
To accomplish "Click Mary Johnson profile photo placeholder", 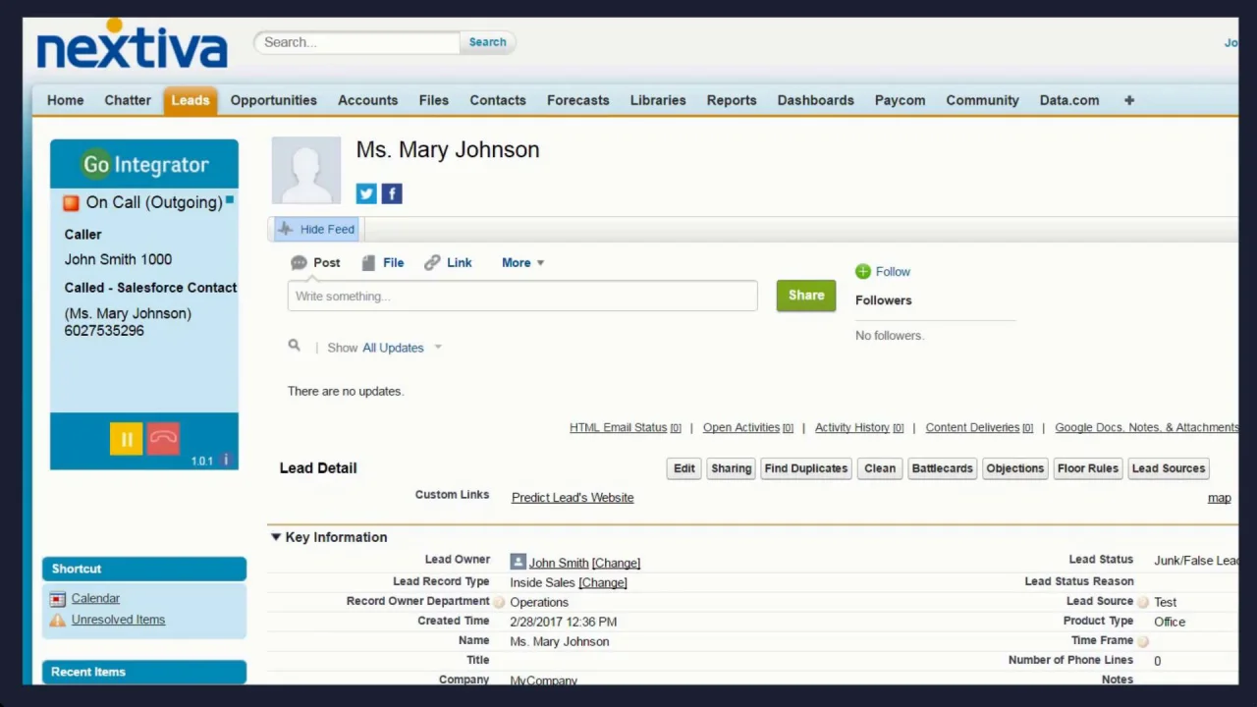I will (306, 171).
